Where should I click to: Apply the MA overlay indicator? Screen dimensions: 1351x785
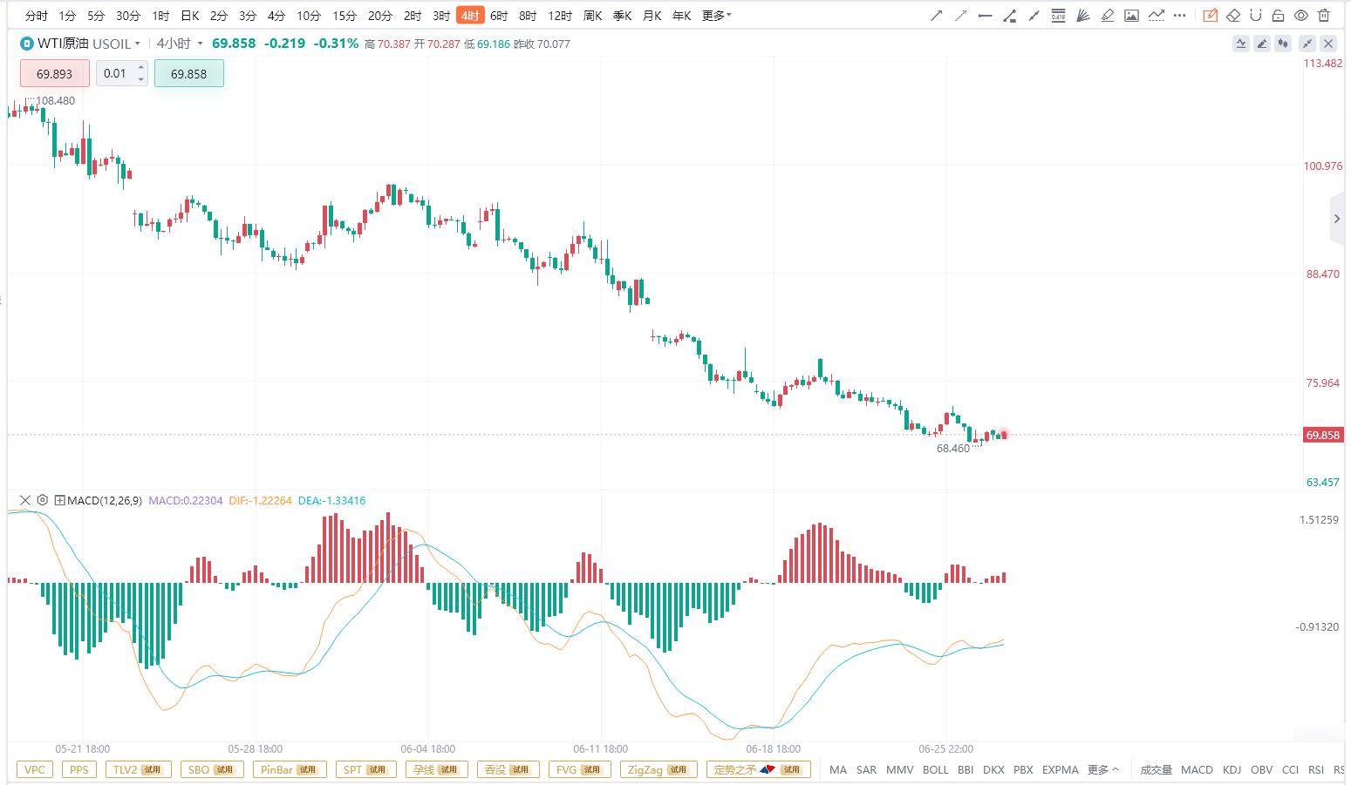838,769
